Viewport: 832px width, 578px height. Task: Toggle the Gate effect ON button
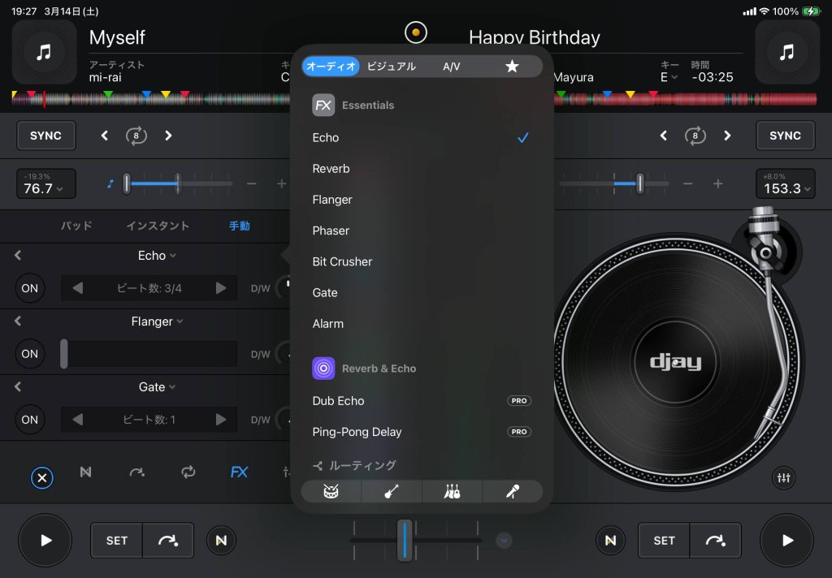coord(30,420)
